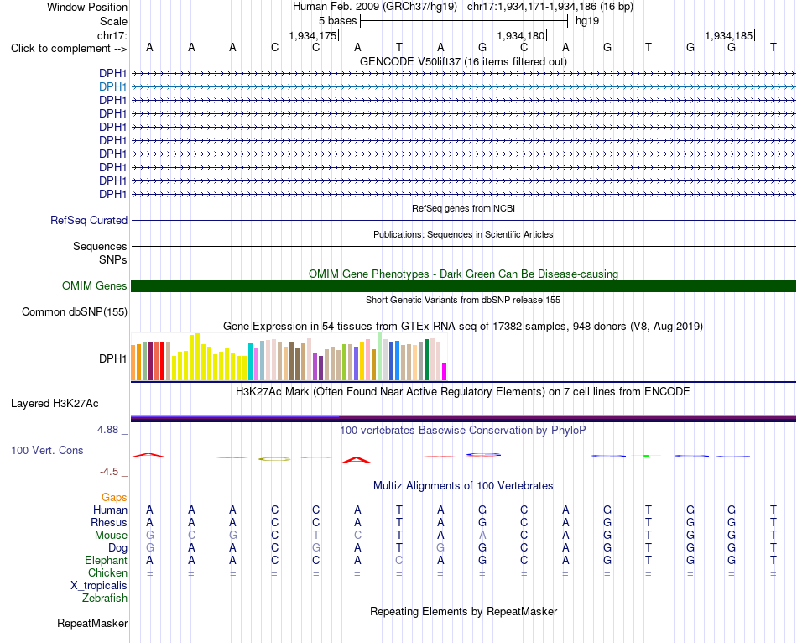Viewport: 797px width, 643px height.
Task: Click the Human Feb. 2009 (GRCh37/hg19) header text
Action: [x=375, y=7]
